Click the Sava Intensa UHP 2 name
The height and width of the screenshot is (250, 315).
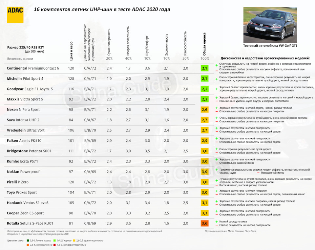click(x=23, y=120)
